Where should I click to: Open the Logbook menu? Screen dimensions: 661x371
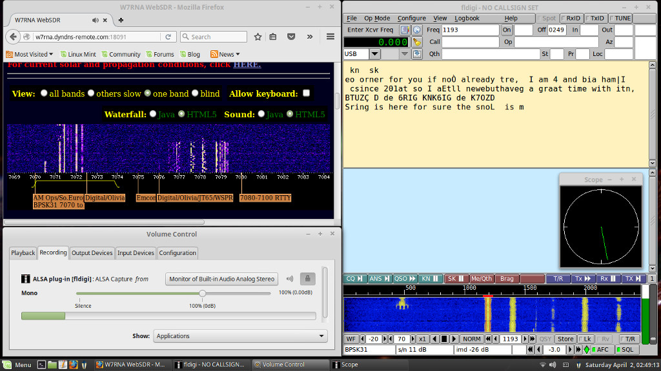click(467, 19)
